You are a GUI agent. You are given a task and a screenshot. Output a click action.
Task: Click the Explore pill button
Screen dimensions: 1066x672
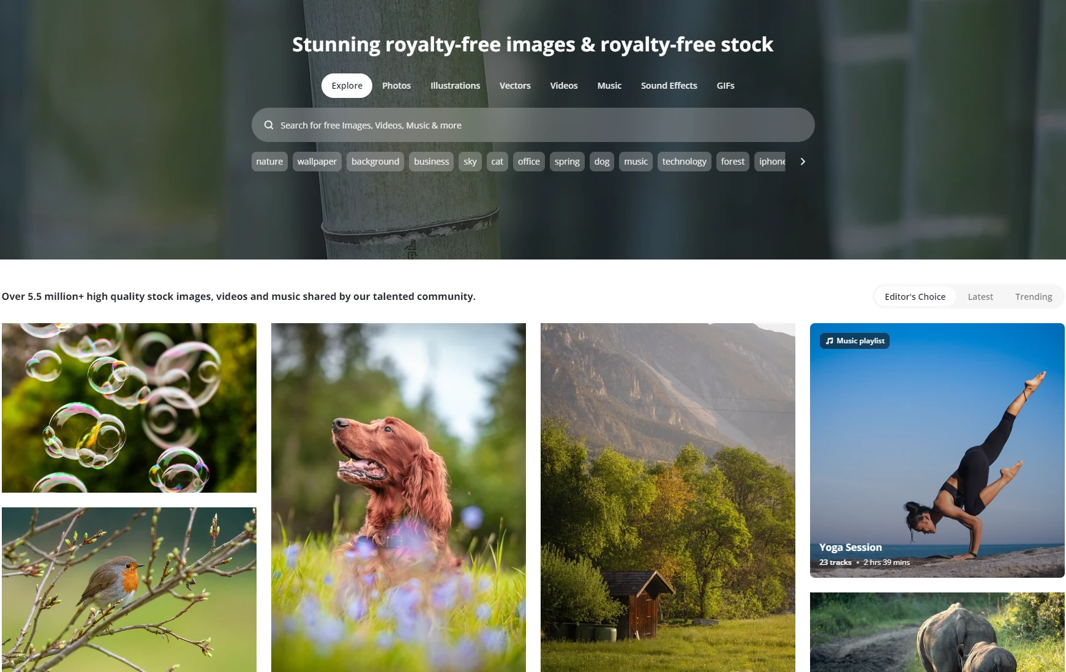(347, 86)
